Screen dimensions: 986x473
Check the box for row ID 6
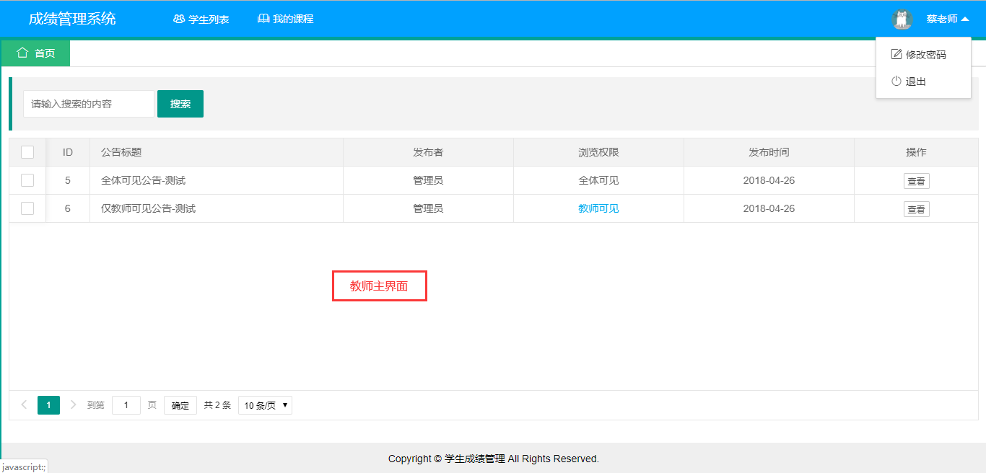point(27,208)
